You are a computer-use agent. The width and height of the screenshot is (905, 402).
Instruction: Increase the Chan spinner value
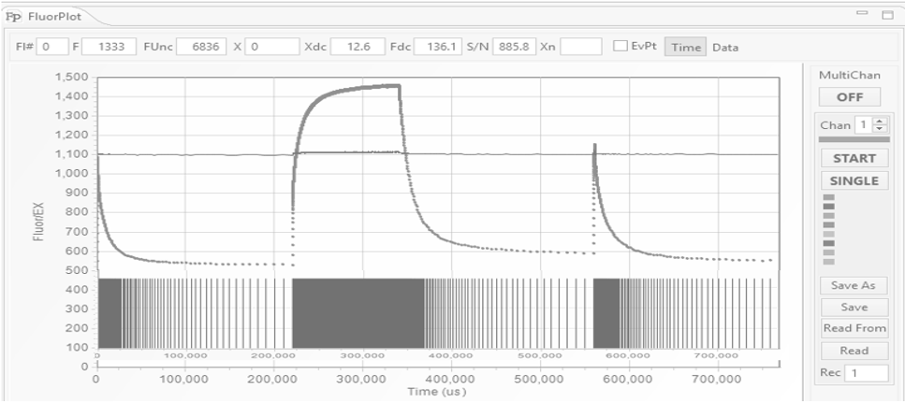[x=877, y=122]
